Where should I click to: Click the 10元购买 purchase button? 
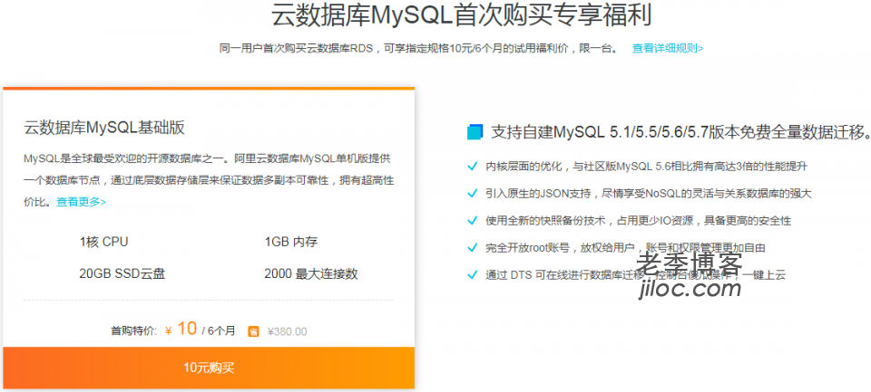click(x=209, y=368)
